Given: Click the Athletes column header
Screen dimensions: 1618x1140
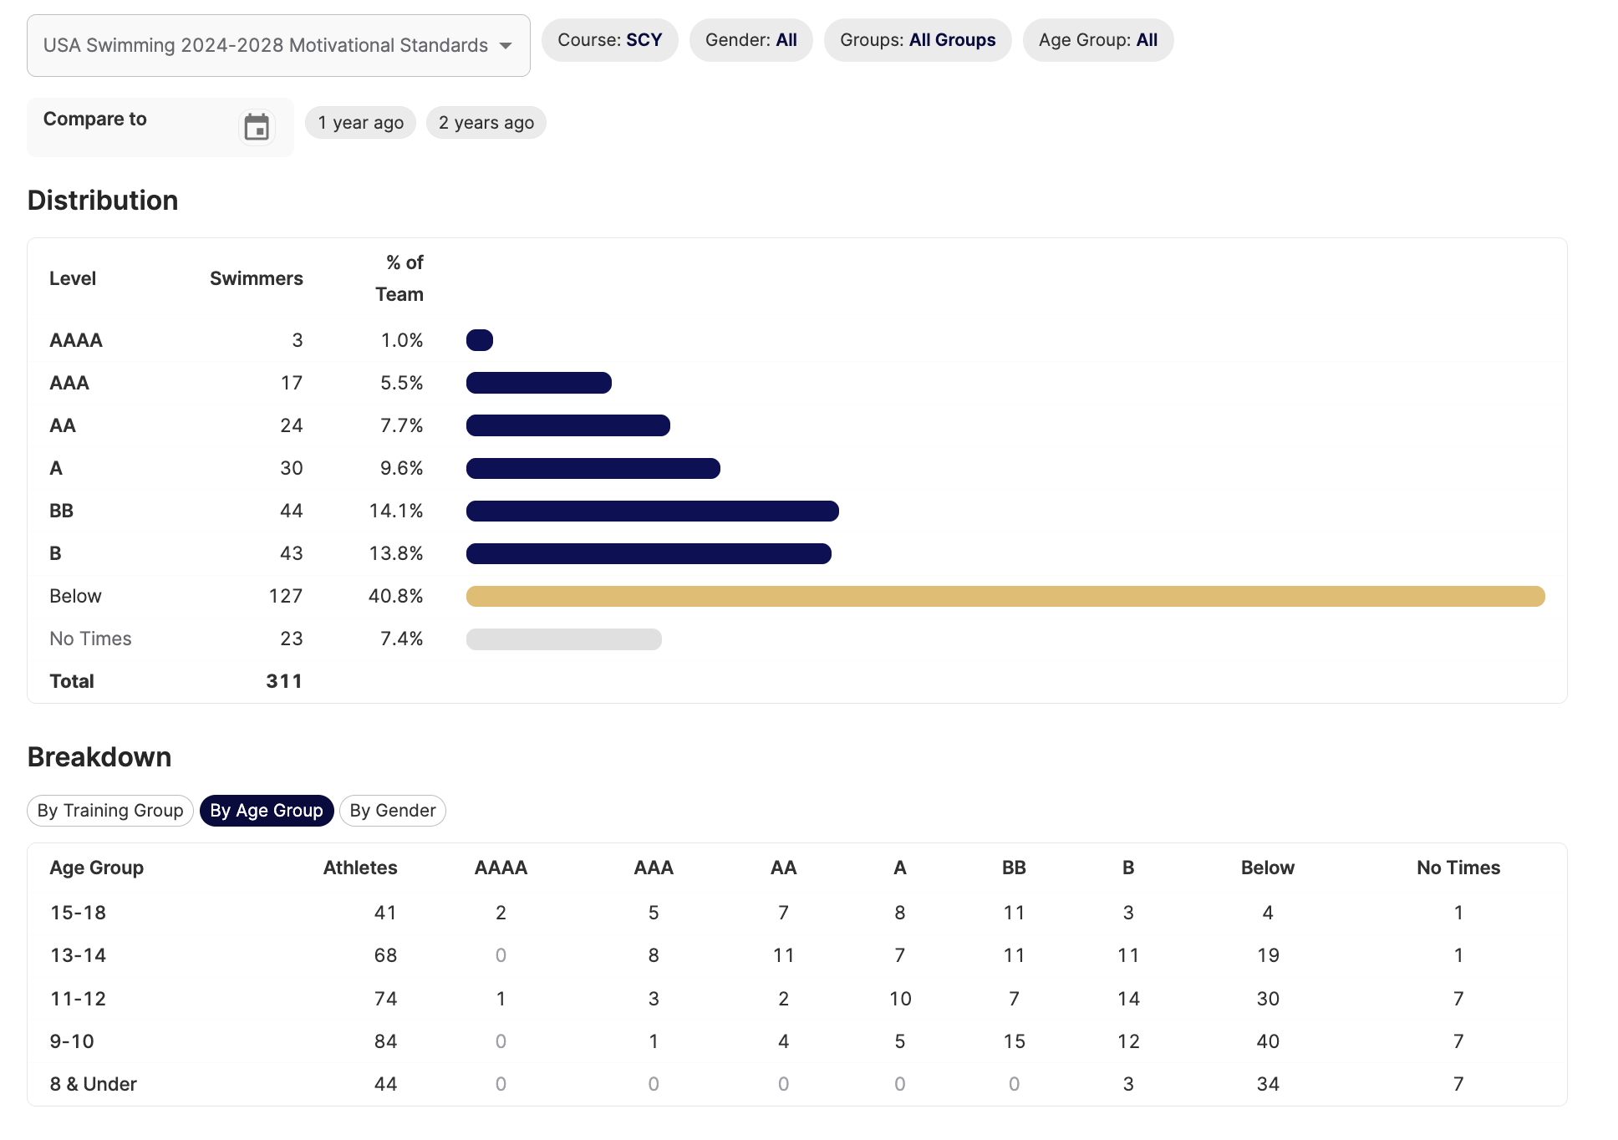Looking at the screenshot, I should (x=359, y=868).
